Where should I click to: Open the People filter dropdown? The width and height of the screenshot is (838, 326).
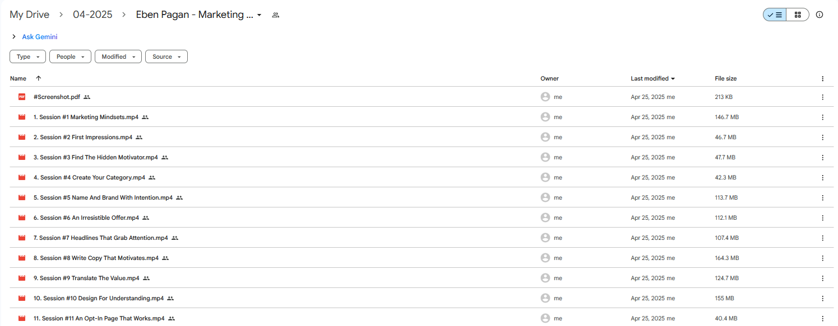click(70, 56)
